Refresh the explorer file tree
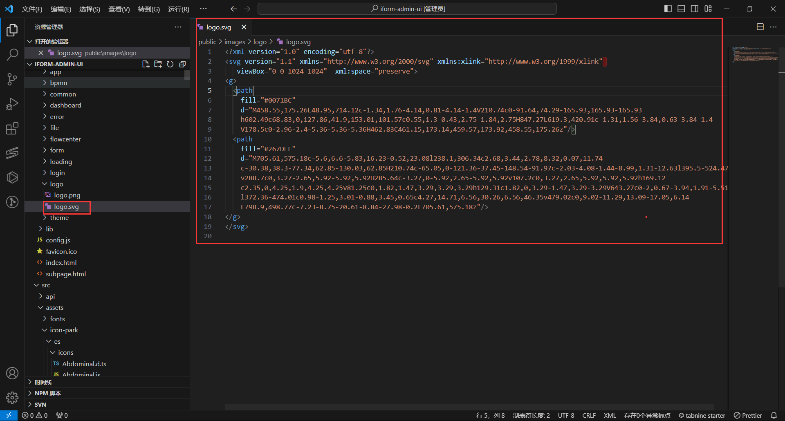785x421 pixels. 170,64
